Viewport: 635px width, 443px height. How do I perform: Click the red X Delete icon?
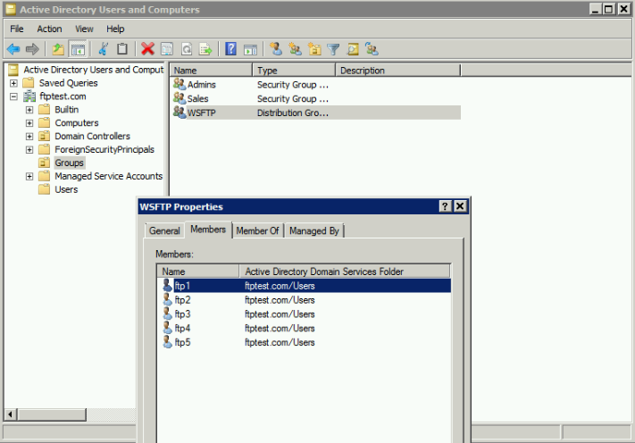(147, 49)
